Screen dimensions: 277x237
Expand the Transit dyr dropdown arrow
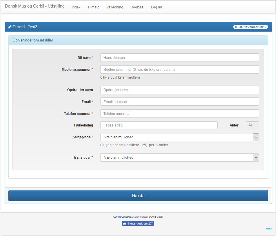tap(256, 158)
